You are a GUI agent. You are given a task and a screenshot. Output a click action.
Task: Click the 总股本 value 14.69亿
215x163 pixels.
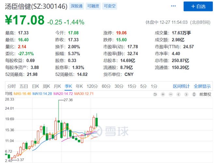click(128, 61)
